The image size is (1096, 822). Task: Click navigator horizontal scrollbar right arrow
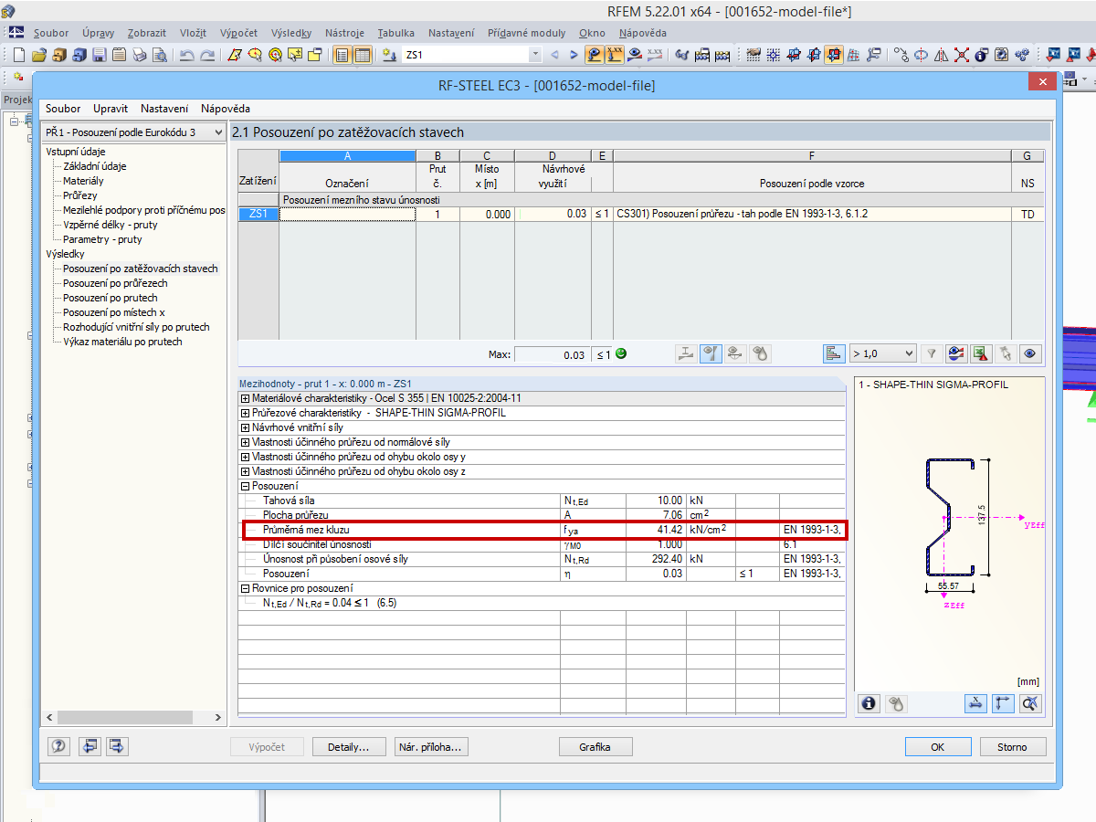pos(218,717)
